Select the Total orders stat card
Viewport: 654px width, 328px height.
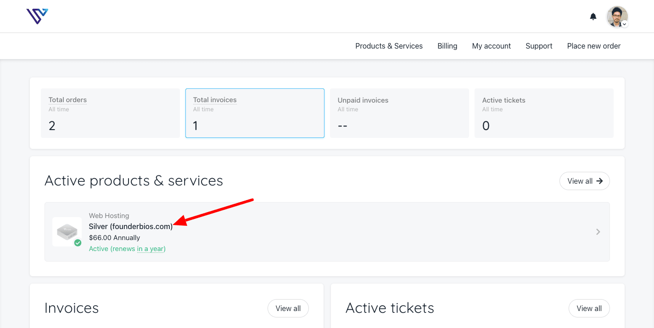(110, 113)
